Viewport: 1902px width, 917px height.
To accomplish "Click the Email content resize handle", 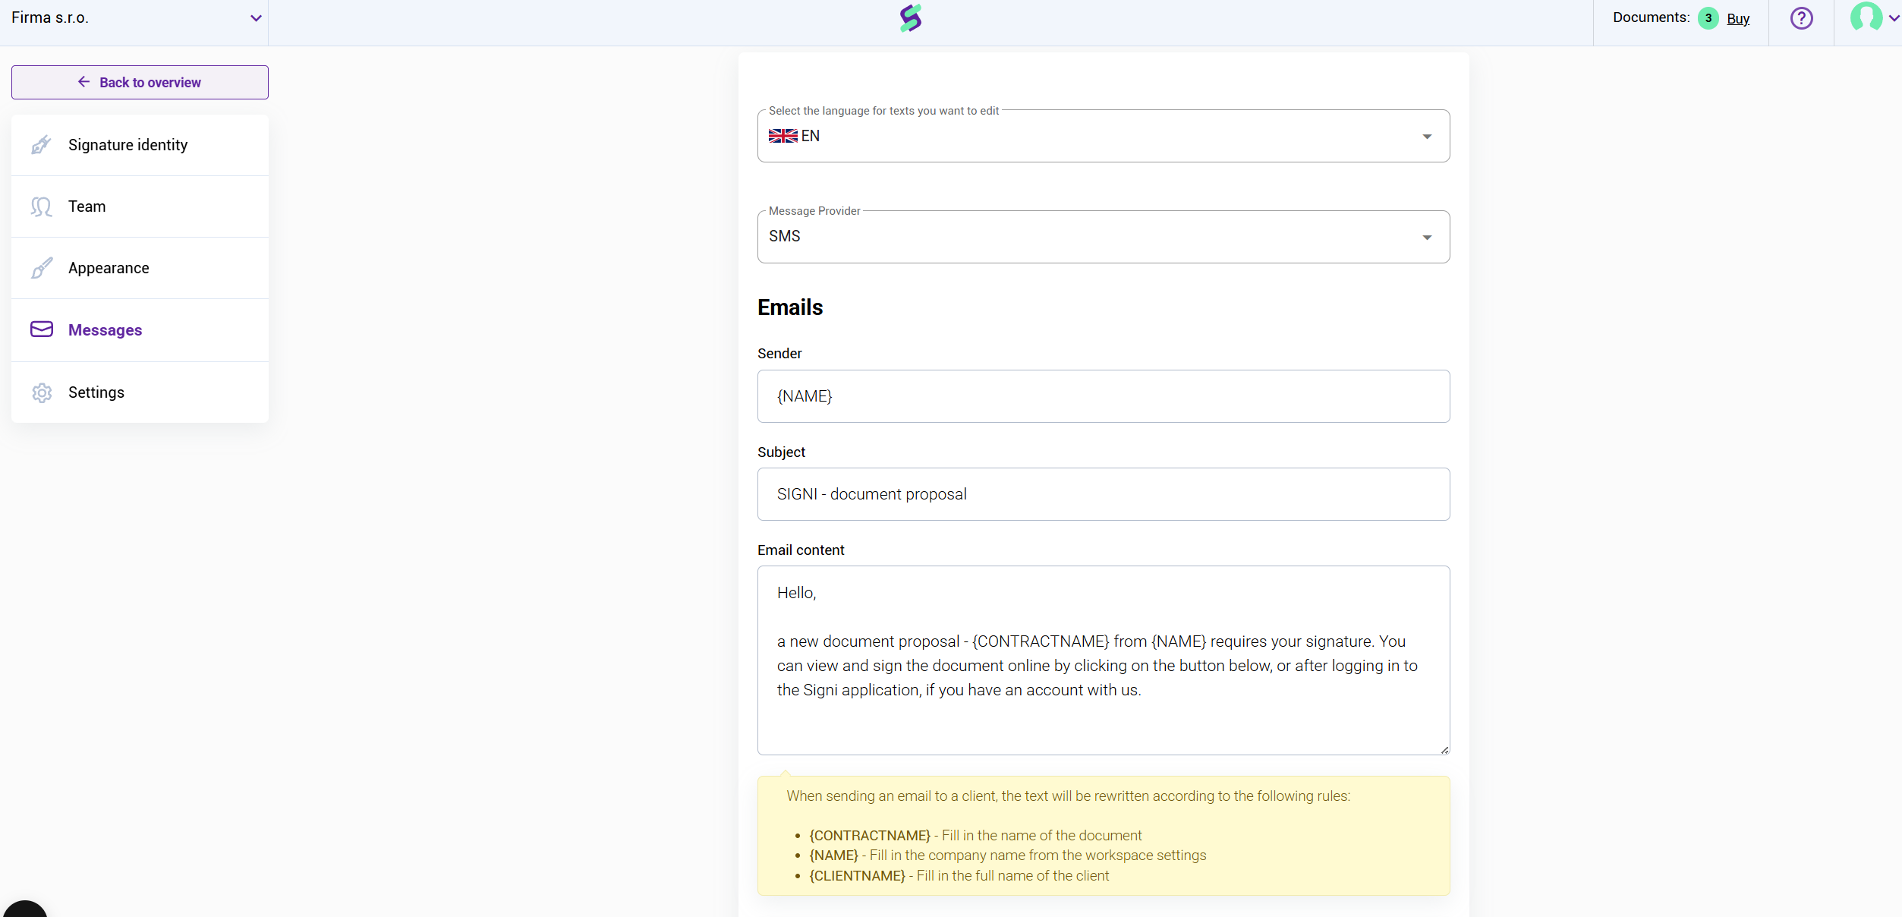I will point(1444,750).
